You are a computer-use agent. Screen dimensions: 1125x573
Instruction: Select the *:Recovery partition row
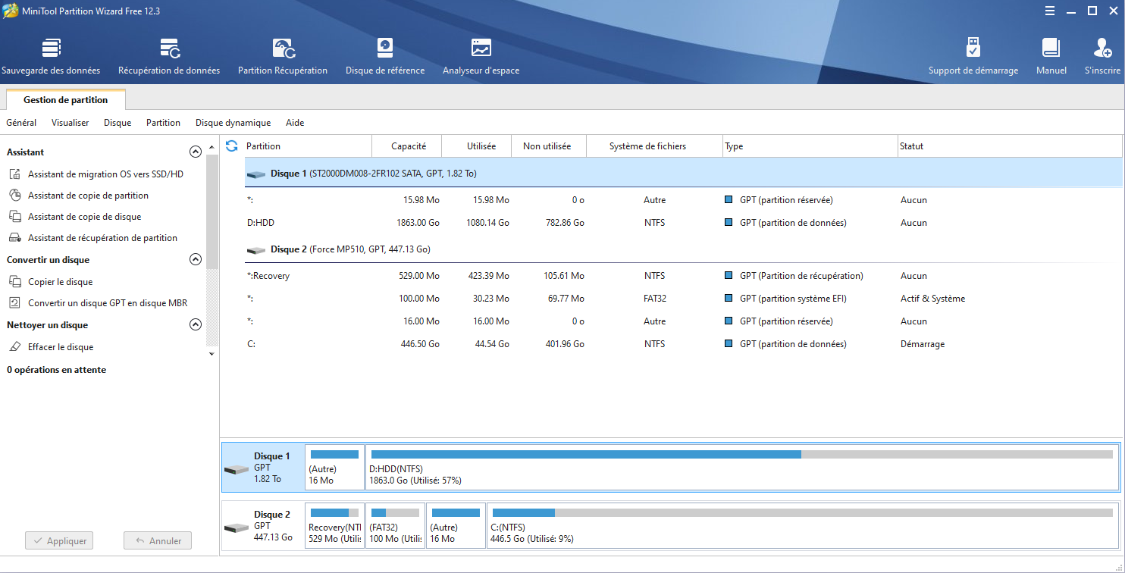(683, 276)
